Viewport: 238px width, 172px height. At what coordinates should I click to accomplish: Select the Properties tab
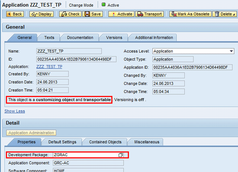click(x=26, y=142)
